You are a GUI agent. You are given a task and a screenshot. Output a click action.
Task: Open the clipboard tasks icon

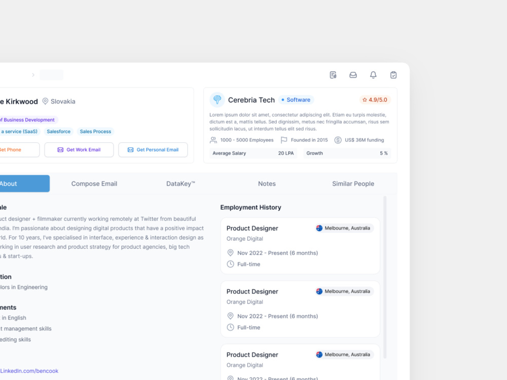click(393, 75)
